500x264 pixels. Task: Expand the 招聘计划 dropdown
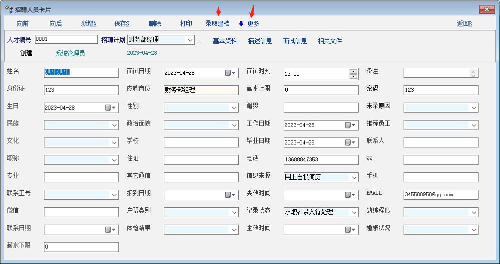(x=190, y=40)
